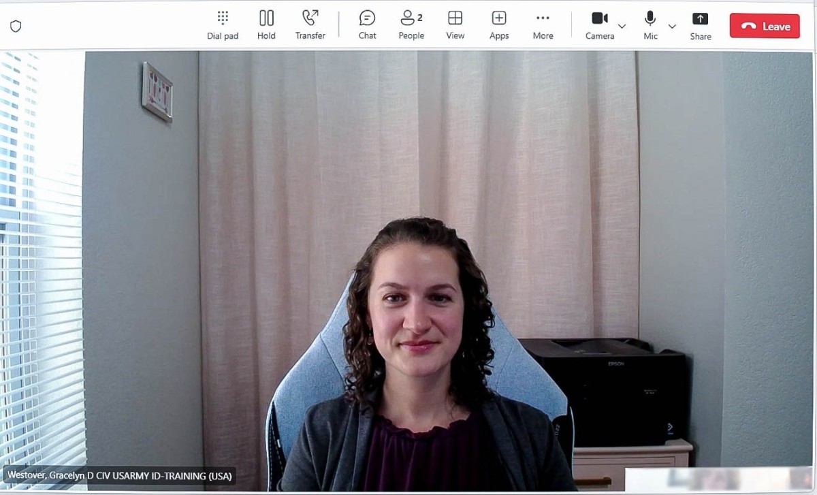Open the Dial pad
The width and height of the screenshot is (817, 495).
click(223, 25)
